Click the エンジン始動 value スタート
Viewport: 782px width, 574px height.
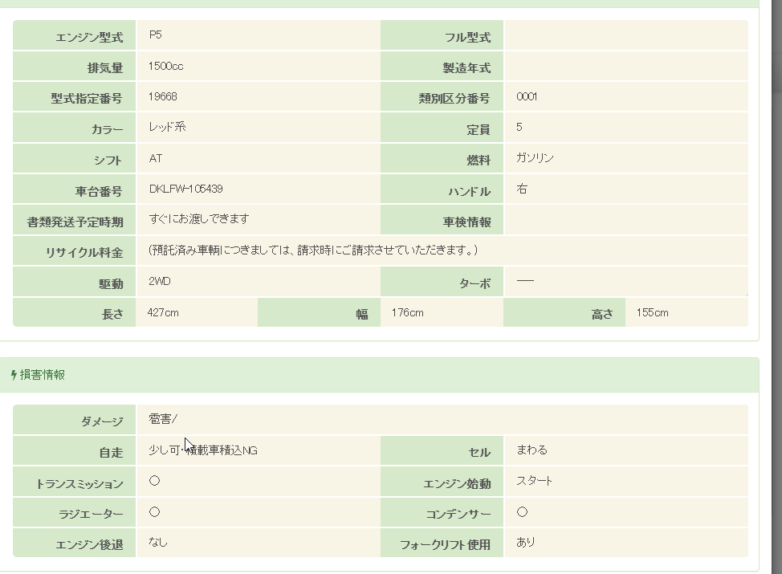tap(534, 482)
